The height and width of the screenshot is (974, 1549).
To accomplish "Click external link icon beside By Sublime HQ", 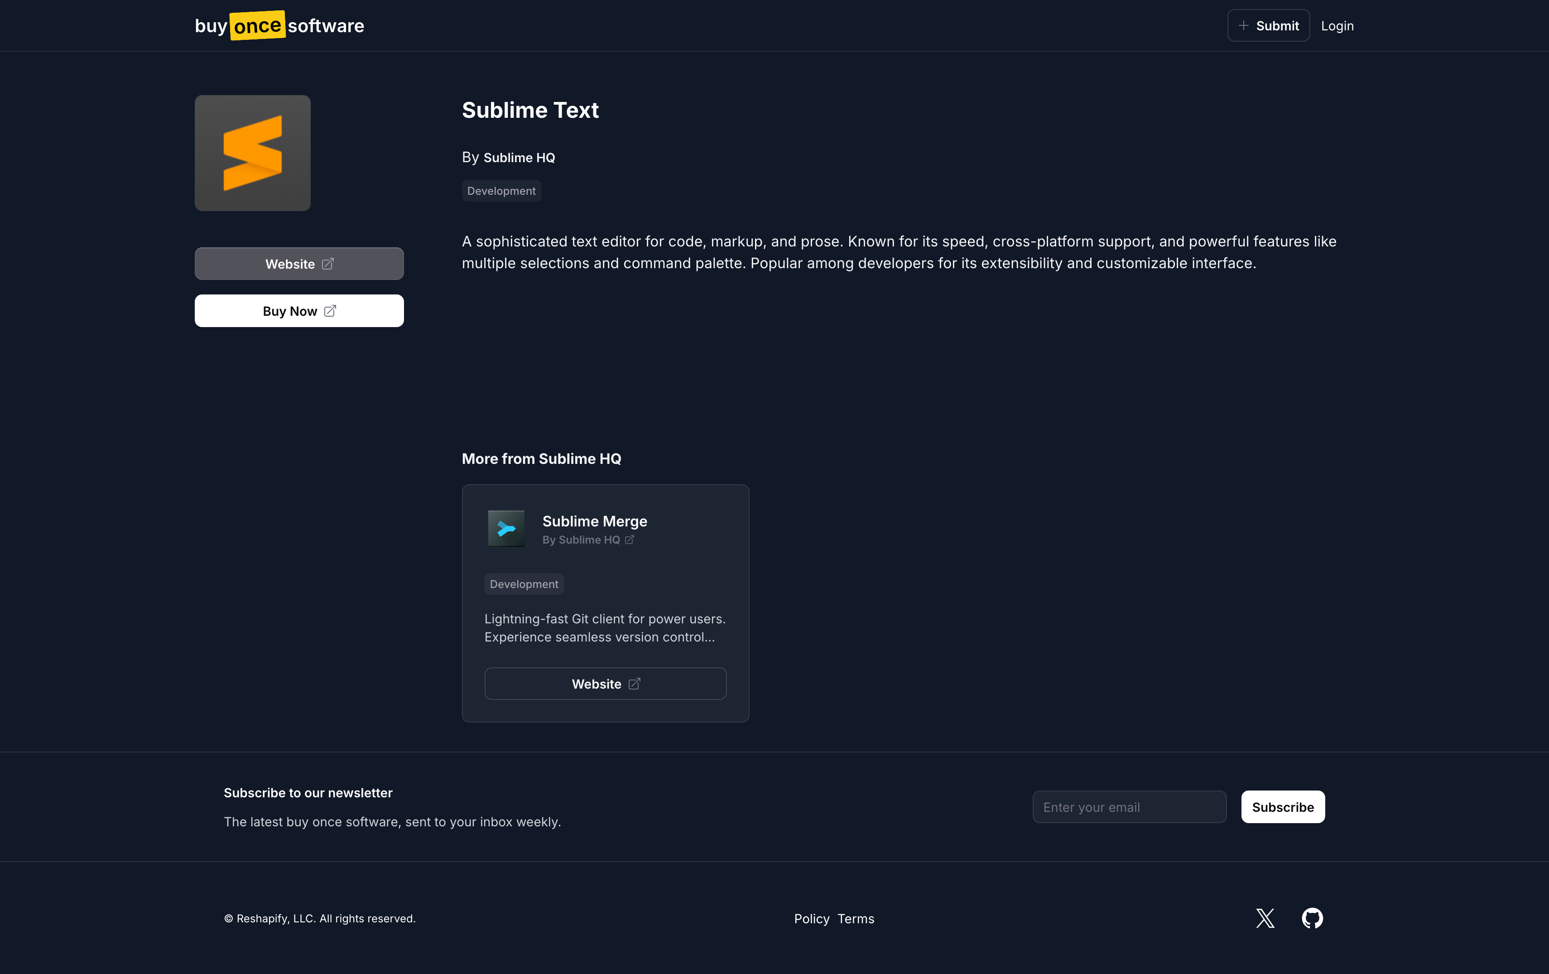I will (x=630, y=540).
